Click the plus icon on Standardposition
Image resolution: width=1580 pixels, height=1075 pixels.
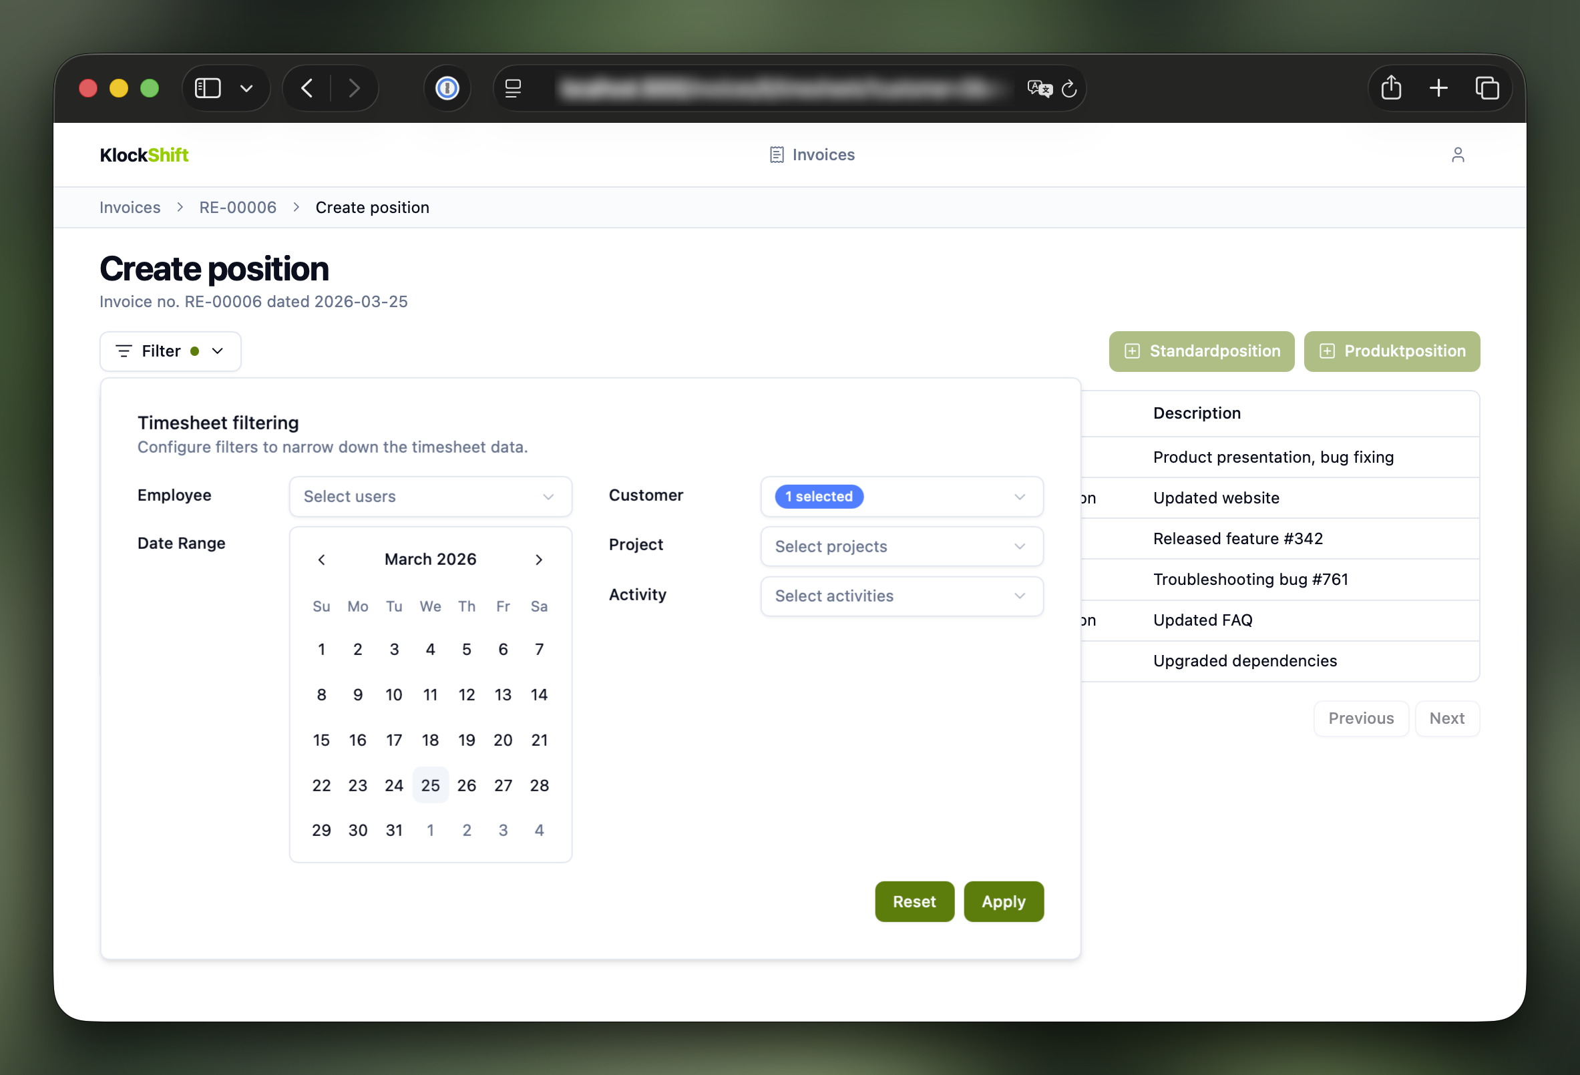1132,351
